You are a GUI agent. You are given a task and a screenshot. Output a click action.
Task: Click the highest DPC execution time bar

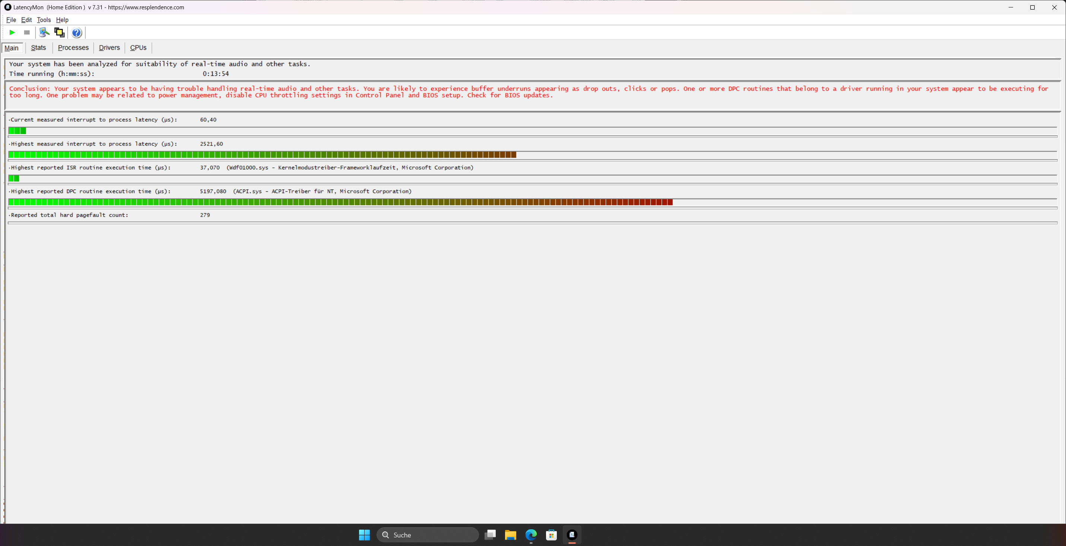[x=340, y=202]
